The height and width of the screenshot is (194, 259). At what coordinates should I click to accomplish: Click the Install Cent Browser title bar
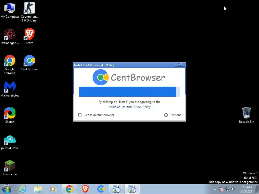pos(124,65)
